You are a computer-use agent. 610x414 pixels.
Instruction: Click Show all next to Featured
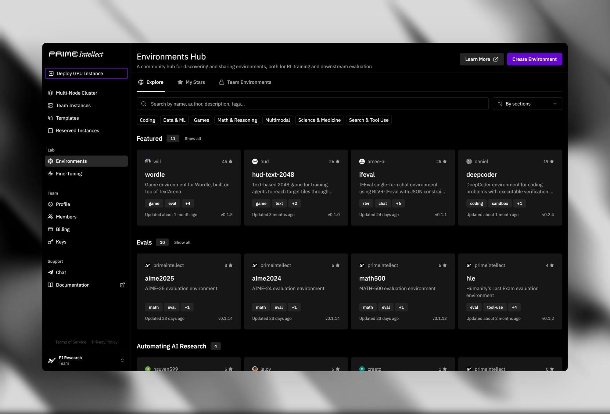pos(193,139)
